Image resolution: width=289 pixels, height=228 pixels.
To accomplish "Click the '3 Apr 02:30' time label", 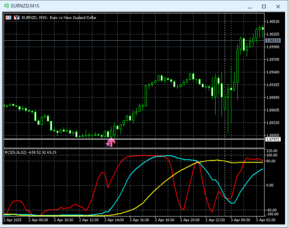I will pyautogui.click(x=266, y=220).
